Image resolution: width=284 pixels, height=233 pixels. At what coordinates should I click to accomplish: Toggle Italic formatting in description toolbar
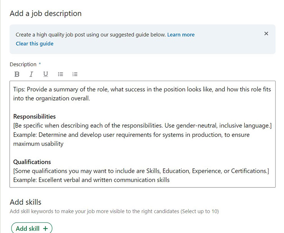[x=31, y=74]
